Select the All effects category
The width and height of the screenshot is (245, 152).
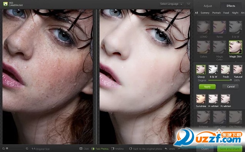(x=196, y=13)
